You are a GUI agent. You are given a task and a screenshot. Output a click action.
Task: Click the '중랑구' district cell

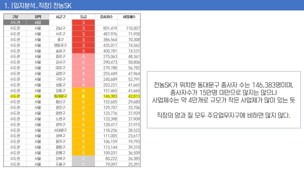click(x=60, y=147)
